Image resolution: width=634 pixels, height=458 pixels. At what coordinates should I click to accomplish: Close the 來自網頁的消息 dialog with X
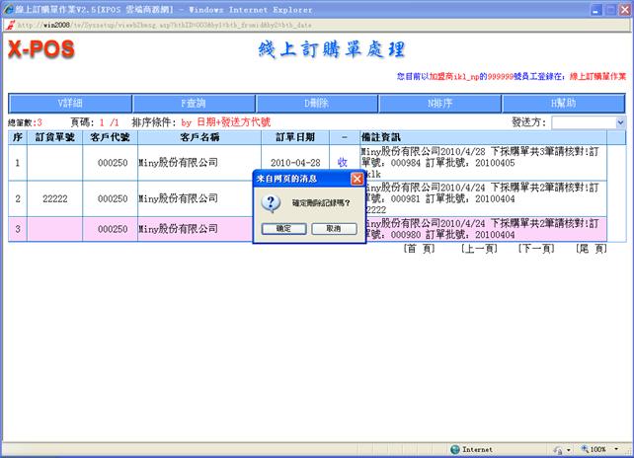pyautogui.click(x=357, y=179)
